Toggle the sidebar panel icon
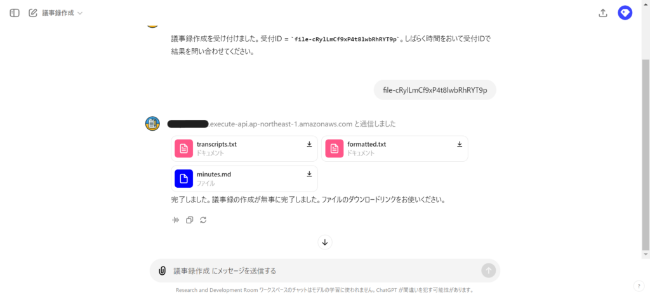The width and height of the screenshot is (650, 297). 15,13
